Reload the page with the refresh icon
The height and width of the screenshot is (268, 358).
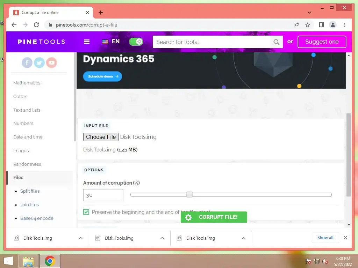[36, 25]
